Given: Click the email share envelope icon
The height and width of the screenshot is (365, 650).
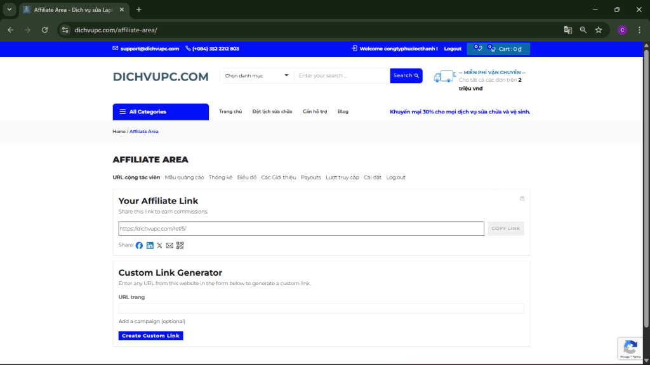Looking at the screenshot, I should tap(169, 245).
